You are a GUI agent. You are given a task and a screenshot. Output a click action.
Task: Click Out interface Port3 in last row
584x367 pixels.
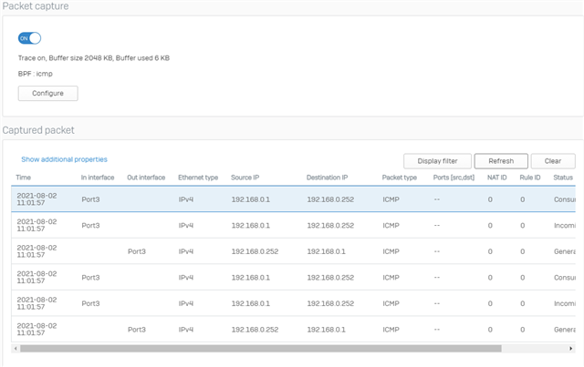137,330
